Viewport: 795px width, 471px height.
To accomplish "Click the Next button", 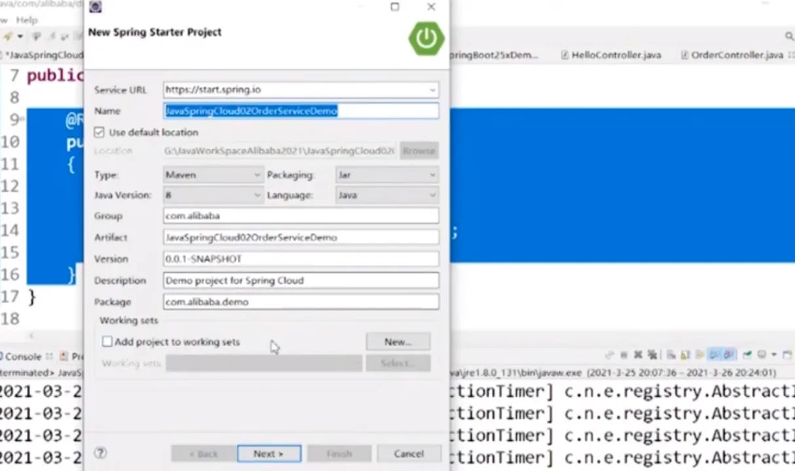I will click(x=269, y=453).
